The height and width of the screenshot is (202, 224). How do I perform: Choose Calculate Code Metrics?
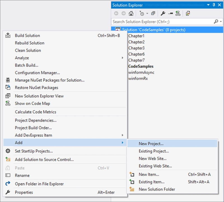[x=36, y=112]
